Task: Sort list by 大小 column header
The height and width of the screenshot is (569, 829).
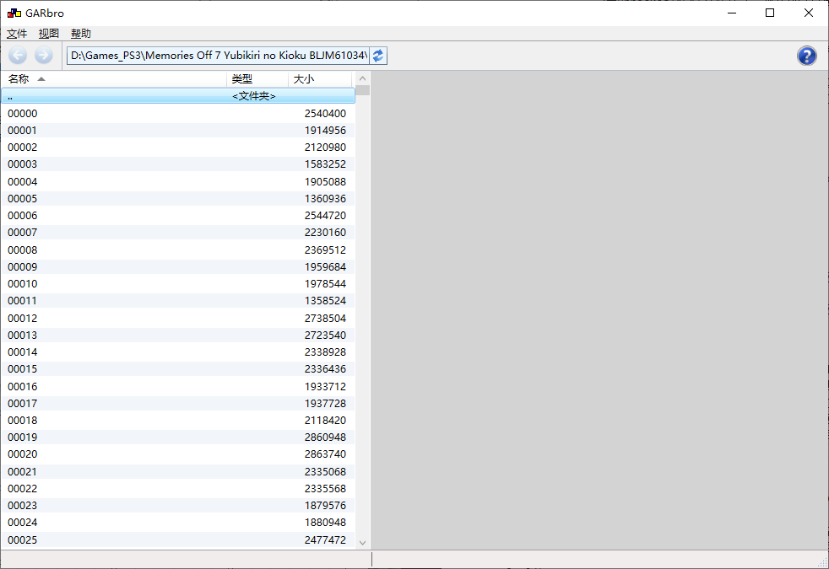Action: [x=320, y=79]
